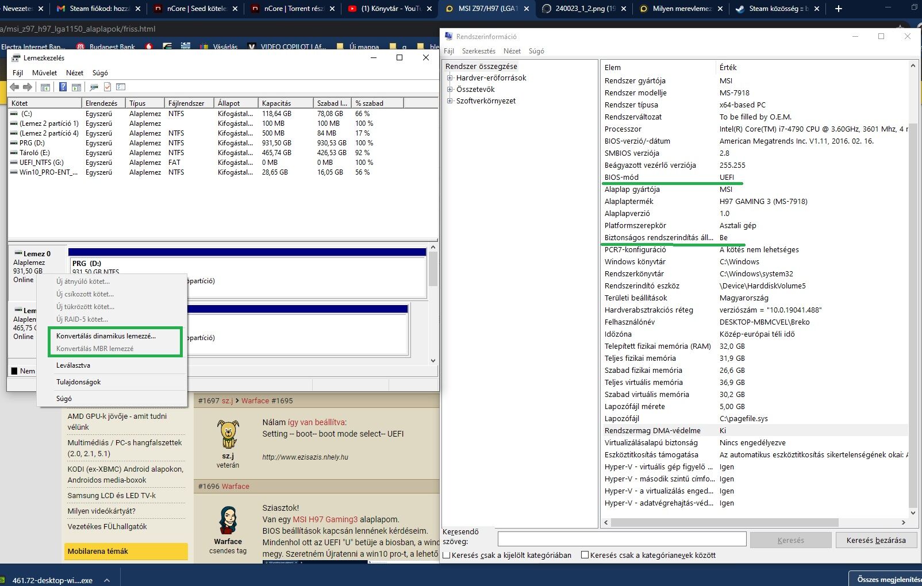The image size is (922, 586).
Task: Check 'Keresés csak a kijelölt kategóriában' box
Action: (446, 555)
